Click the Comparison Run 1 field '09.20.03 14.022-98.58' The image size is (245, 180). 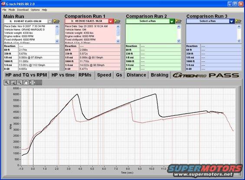87,21
